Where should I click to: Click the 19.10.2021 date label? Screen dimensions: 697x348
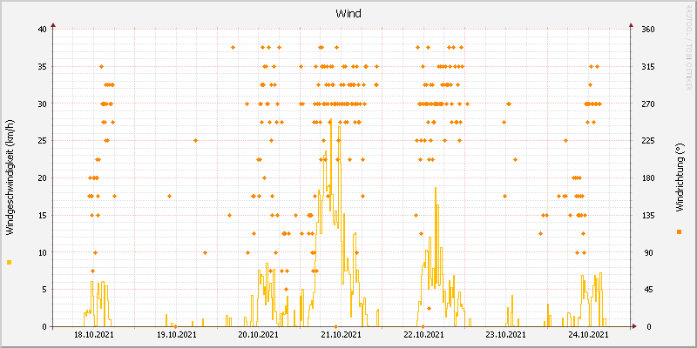(176, 335)
